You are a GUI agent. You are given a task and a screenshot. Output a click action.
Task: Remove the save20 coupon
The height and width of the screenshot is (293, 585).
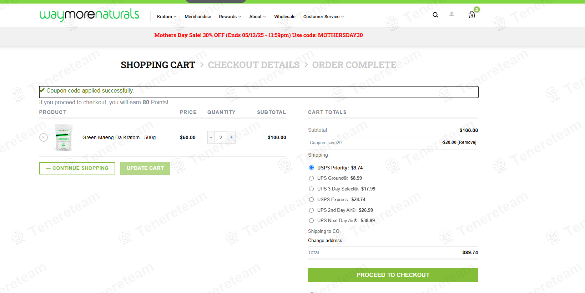click(467, 142)
